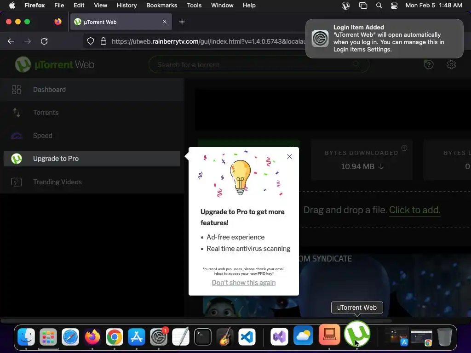Open Launchpad from the dock

[48, 337]
